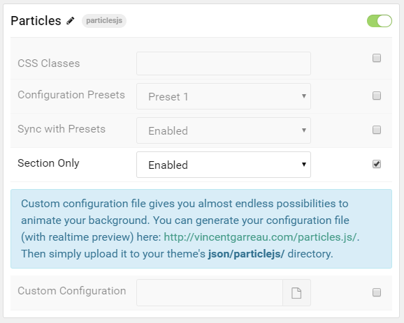The width and height of the screenshot is (404, 323).
Task: Open the Section Only Enabled dropdown
Action: [x=224, y=165]
